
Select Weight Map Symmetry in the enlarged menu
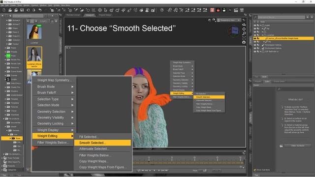click(x=54, y=80)
